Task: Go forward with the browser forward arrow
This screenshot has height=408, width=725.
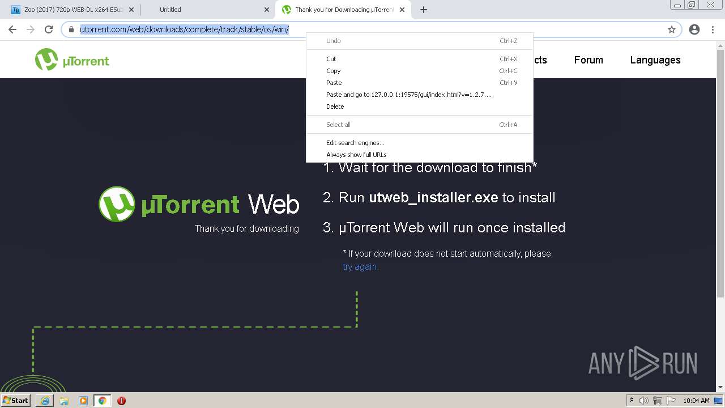Action: click(31, 29)
